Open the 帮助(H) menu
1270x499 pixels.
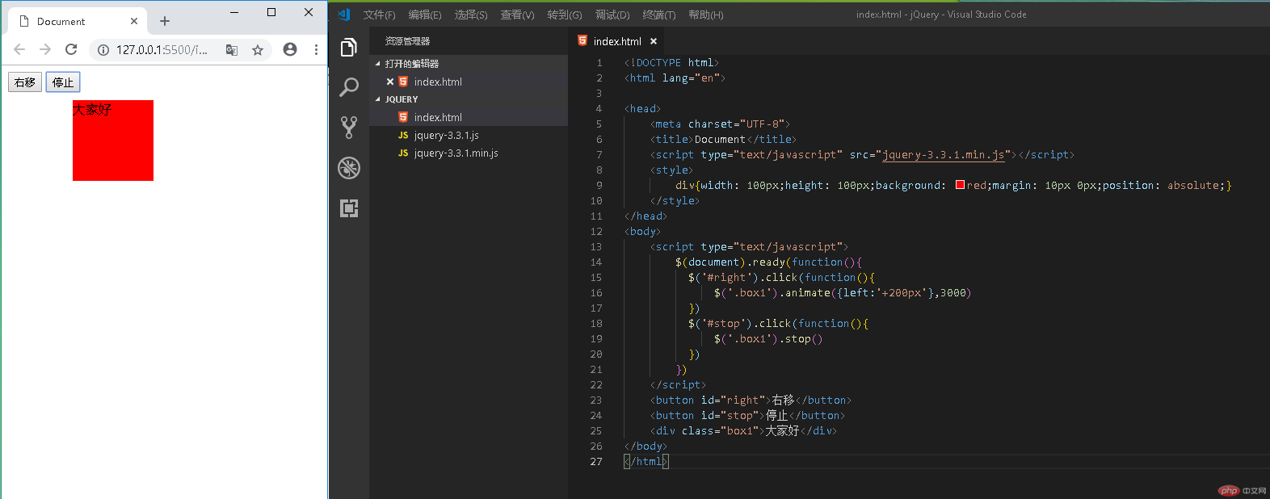point(706,15)
